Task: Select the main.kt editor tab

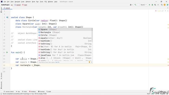Action: (7, 8)
